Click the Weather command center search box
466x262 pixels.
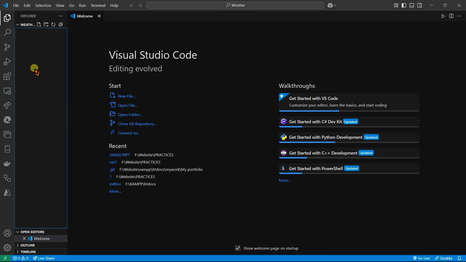click(x=235, y=5)
